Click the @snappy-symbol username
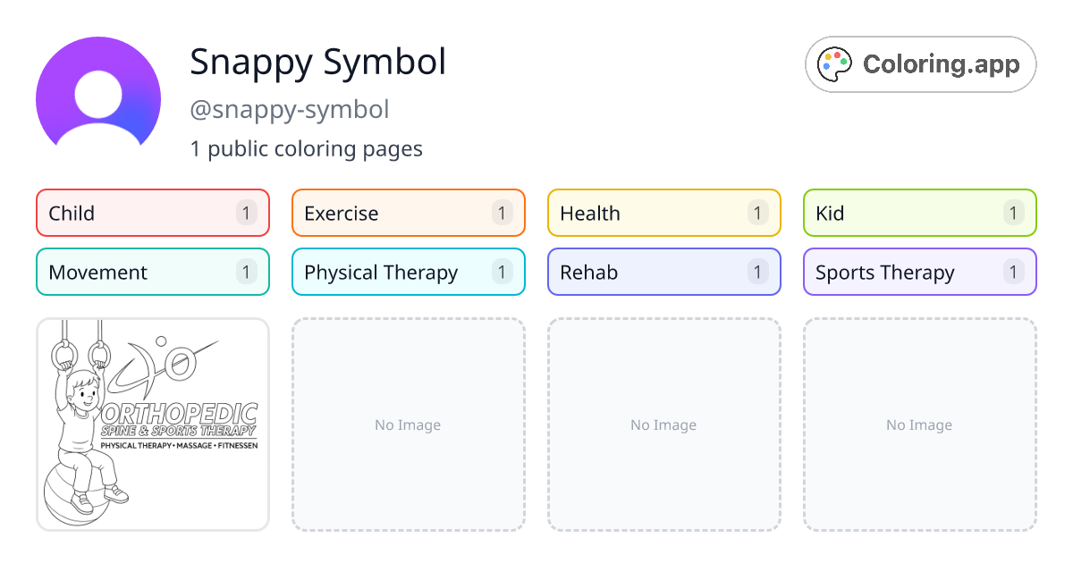The height and width of the screenshot is (563, 1073). coord(290,109)
